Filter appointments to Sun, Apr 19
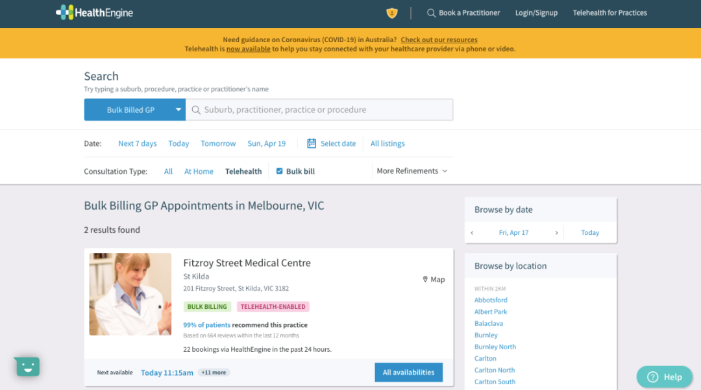The image size is (701, 390). pyautogui.click(x=267, y=143)
